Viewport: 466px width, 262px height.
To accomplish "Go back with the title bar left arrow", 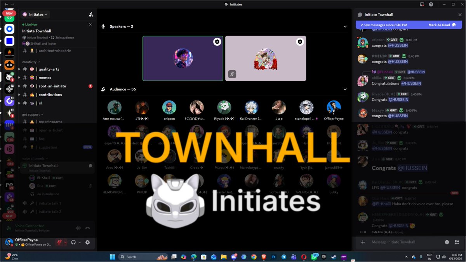I will click(x=6, y=4).
